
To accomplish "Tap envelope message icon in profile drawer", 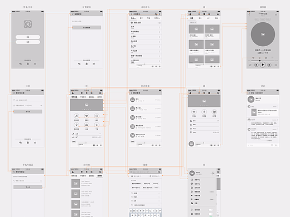I will coord(192,180).
